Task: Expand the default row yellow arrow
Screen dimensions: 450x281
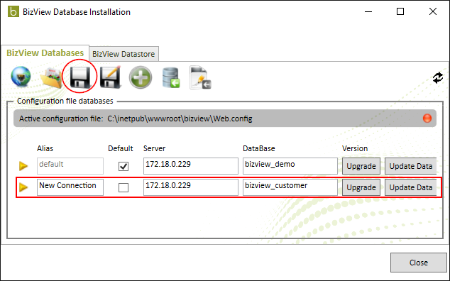Action: pyautogui.click(x=23, y=166)
